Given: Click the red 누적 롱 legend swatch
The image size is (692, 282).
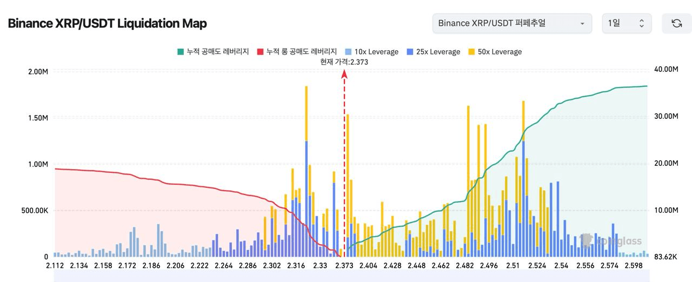Looking at the screenshot, I should click(x=261, y=52).
